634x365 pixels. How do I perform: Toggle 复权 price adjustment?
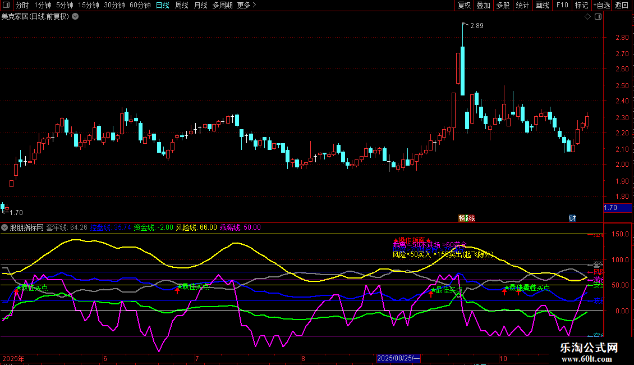point(465,6)
